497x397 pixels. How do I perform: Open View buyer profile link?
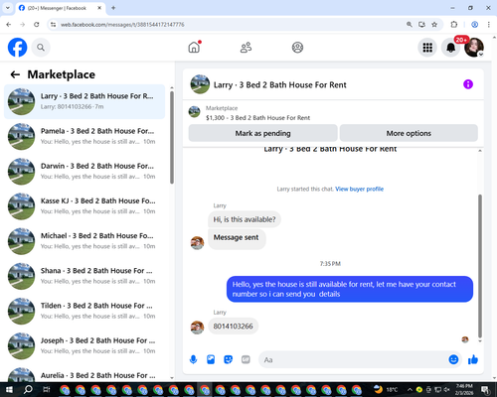coord(359,189)
